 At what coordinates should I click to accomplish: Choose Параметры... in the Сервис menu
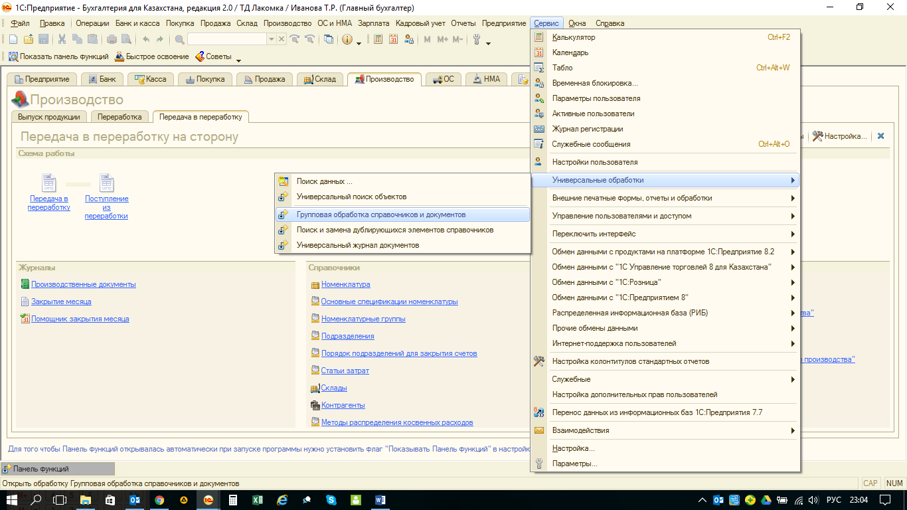pyautogui.click(x=665, y=464)
